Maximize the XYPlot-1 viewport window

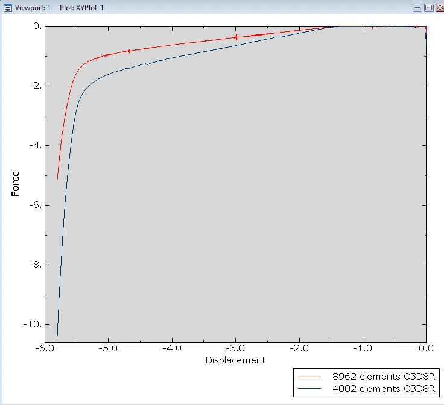[429, 8]
